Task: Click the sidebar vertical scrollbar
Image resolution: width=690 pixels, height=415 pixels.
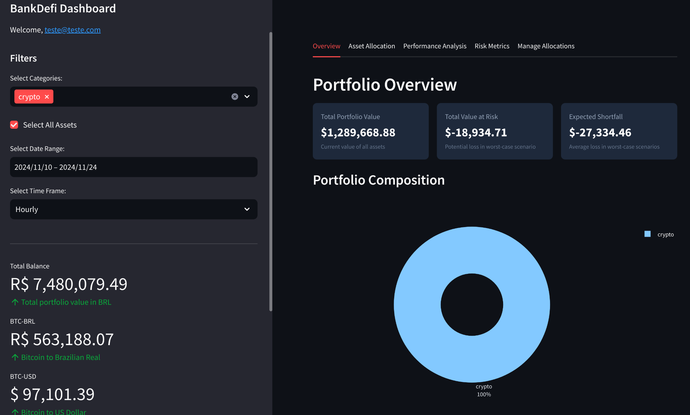Action: tap(271, 171)
